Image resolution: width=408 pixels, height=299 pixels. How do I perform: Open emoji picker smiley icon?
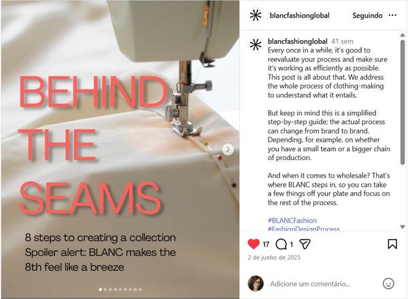point(388,283)
